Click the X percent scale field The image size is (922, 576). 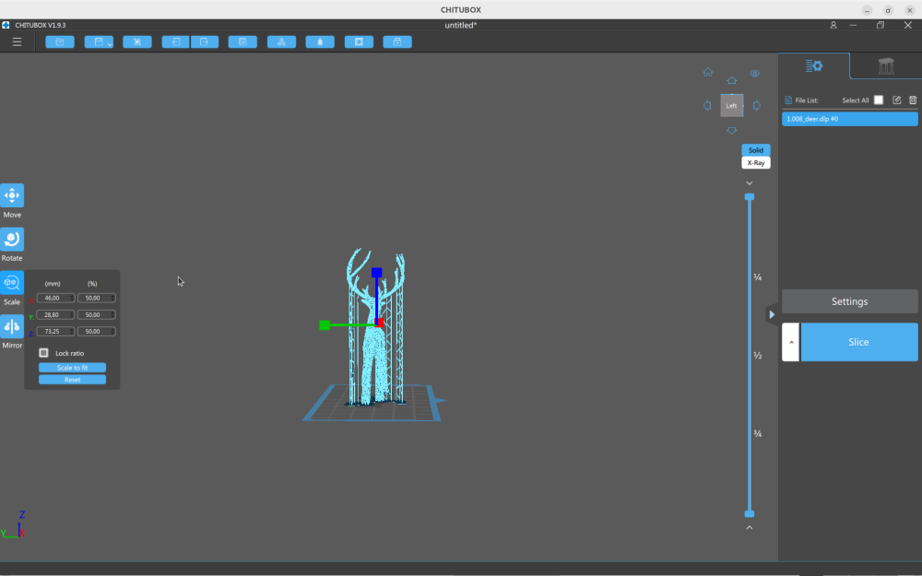[97, 298]
